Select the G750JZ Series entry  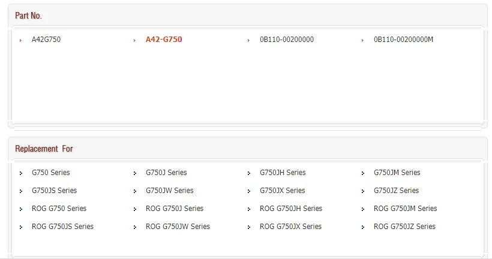[x=396, y=191]
